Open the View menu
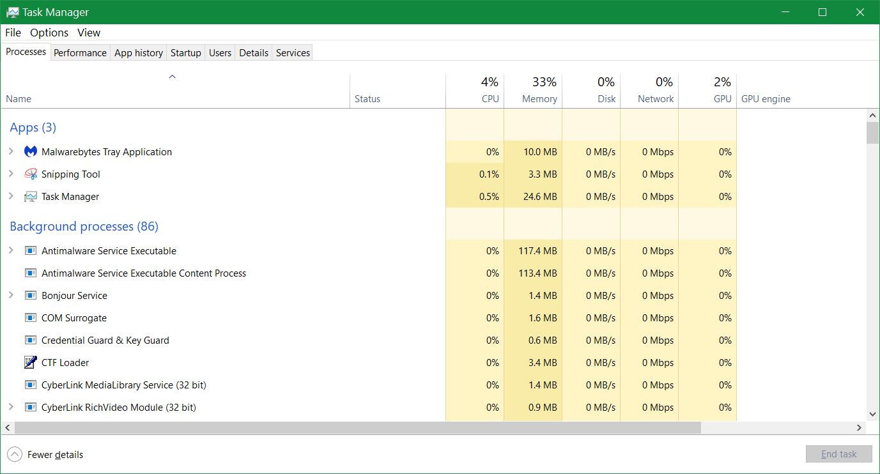The width and height of the screenshot is (880, 474). coord(89,33)
